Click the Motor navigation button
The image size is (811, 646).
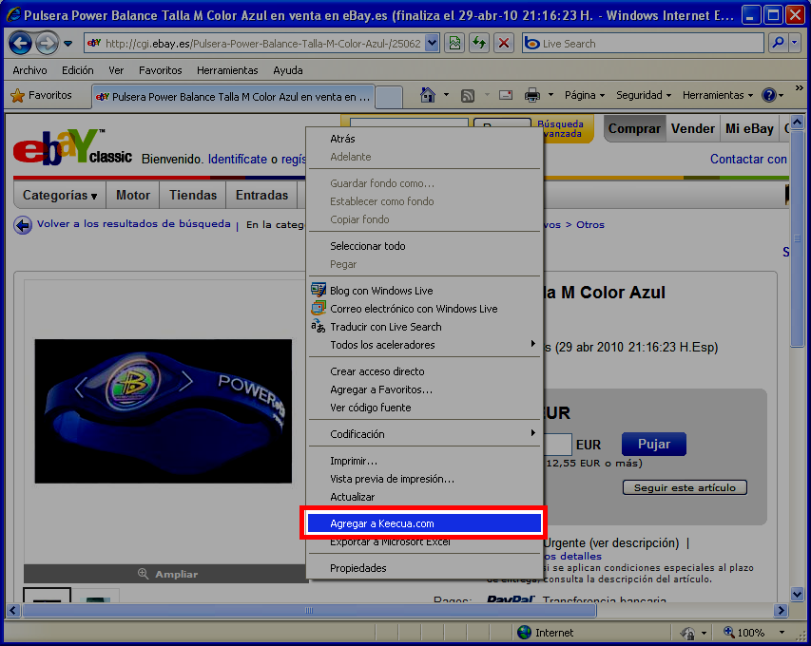point(133,196)
